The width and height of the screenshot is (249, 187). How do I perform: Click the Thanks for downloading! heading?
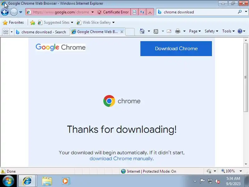122,129
